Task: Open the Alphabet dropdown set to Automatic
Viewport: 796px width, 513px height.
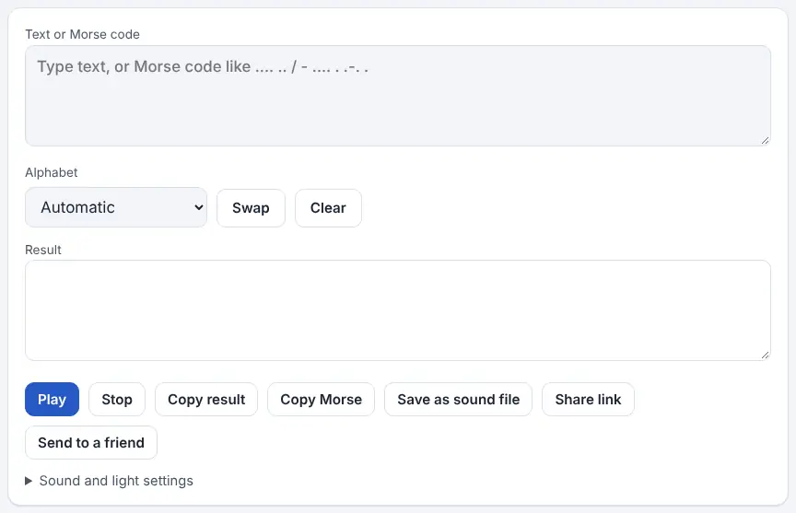Action: pos(116,207)
